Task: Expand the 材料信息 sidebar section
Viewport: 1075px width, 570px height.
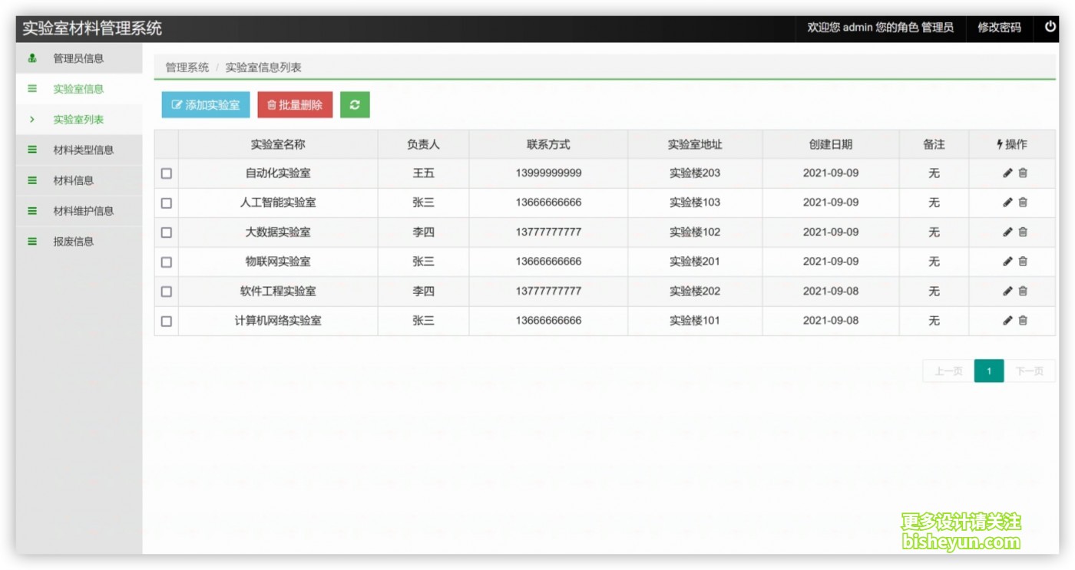Action: (x=79, y=180)
